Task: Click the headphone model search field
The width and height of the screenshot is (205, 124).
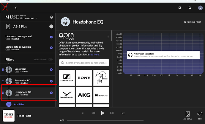Action: click(84, 63)
